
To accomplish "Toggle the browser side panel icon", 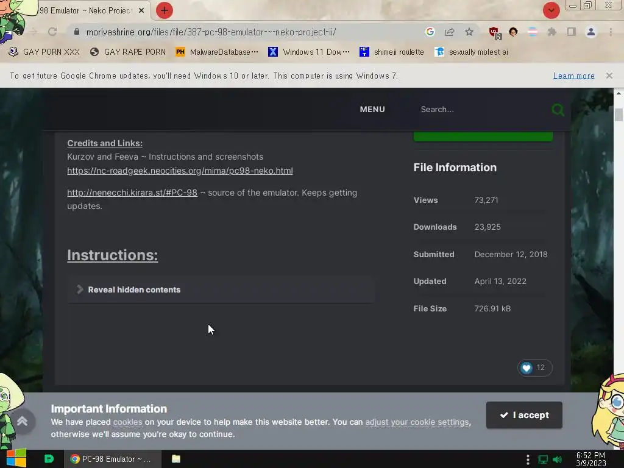I will (572, 32).
